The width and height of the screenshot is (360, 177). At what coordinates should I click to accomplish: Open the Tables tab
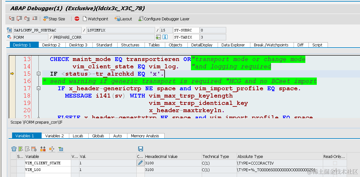(154, 45)
